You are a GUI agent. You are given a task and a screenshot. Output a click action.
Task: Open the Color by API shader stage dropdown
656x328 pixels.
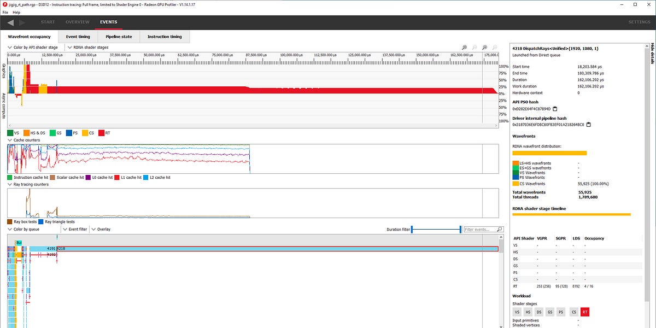point(33,48)
